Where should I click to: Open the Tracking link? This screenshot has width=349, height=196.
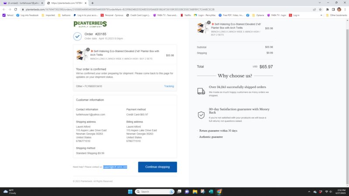[169, 86]
